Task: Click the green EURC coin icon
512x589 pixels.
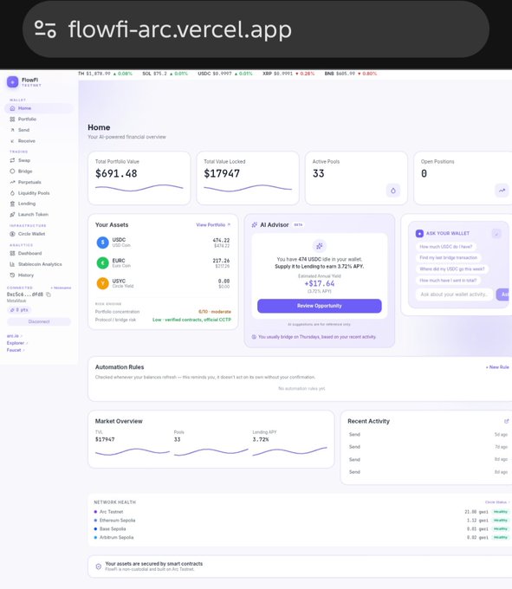Action: 102,263
